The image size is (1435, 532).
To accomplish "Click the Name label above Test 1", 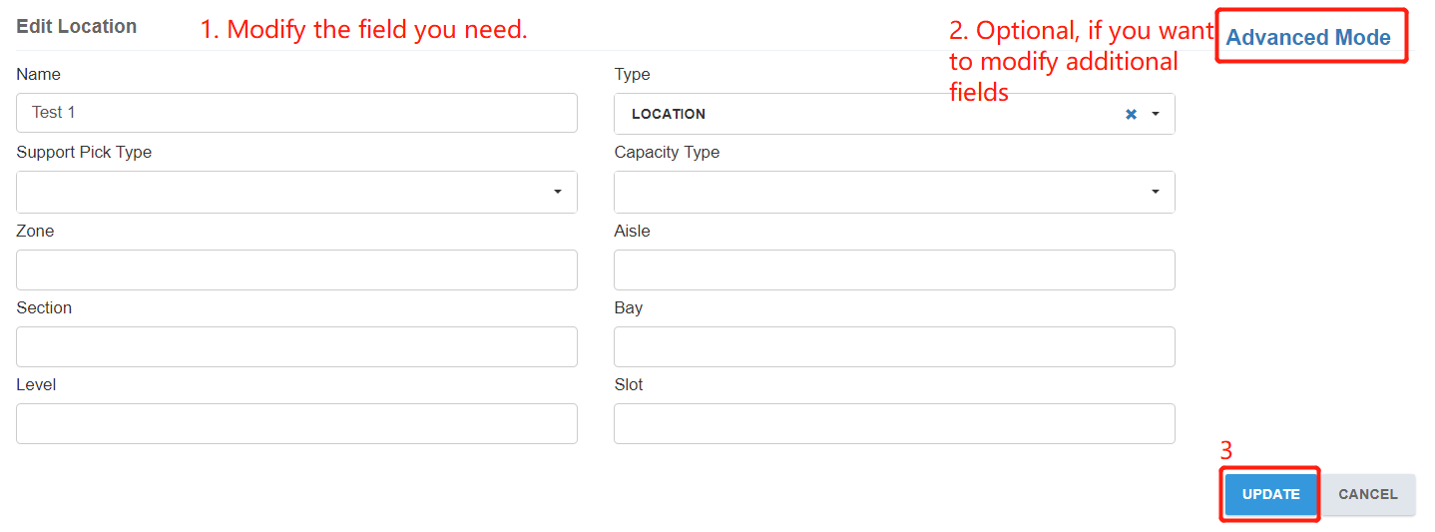I will pos(38,75).
